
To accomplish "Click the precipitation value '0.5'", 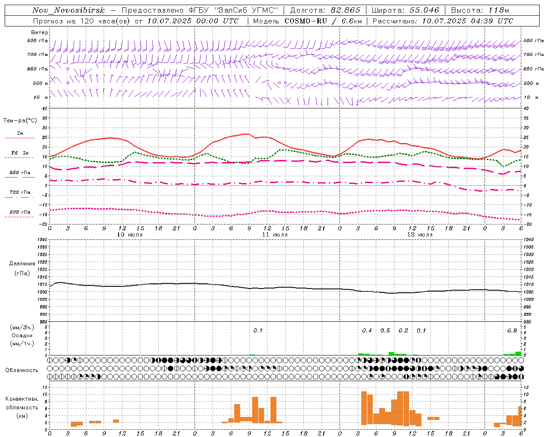I will [385, 331].
